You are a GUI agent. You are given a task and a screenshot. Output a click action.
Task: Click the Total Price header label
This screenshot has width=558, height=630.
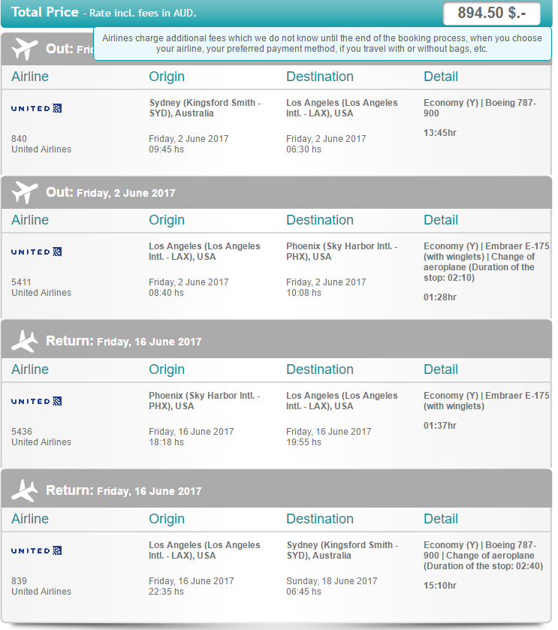click(x=44, y=12)
